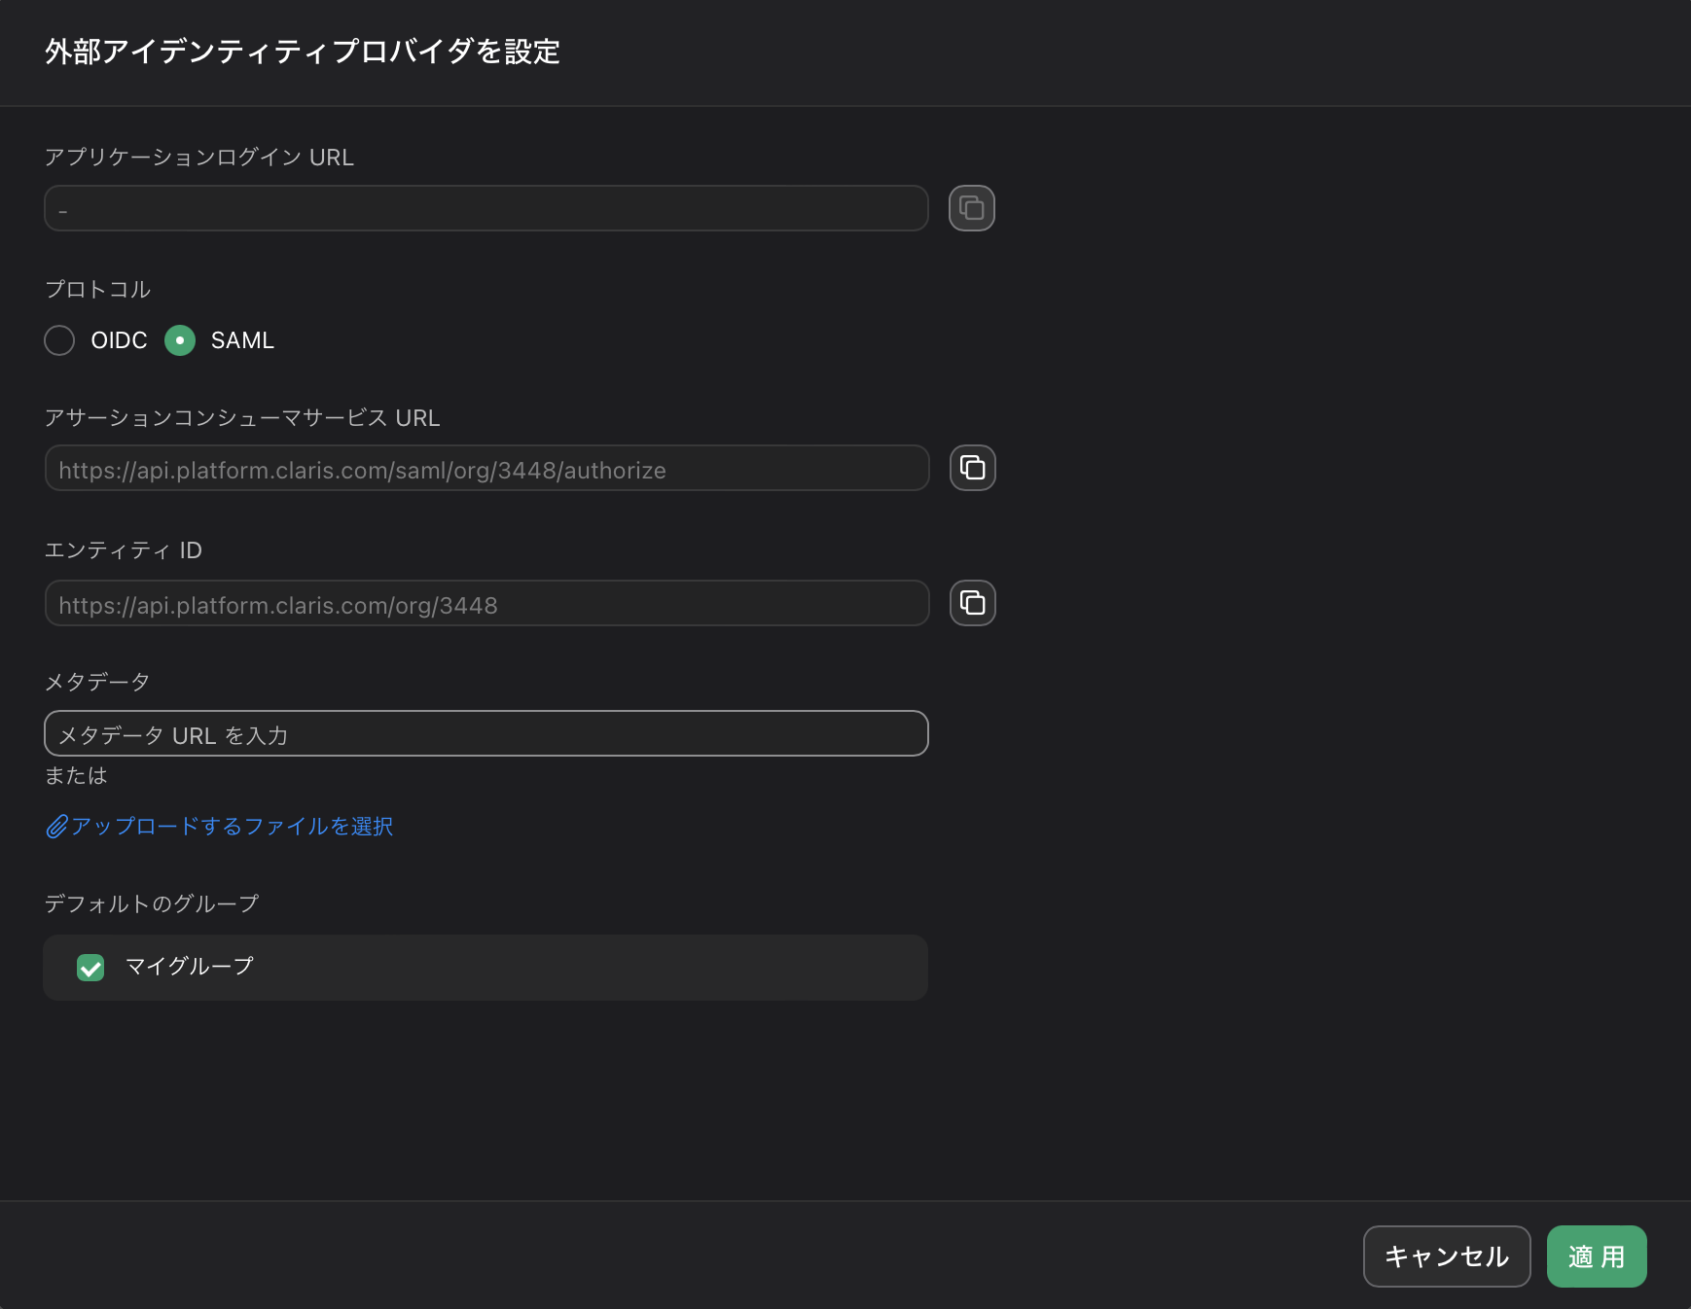Click the アサーションコンシューマサービス URL field
1691x1309 pixels.
pyautogui.click(x=486, y=468)
